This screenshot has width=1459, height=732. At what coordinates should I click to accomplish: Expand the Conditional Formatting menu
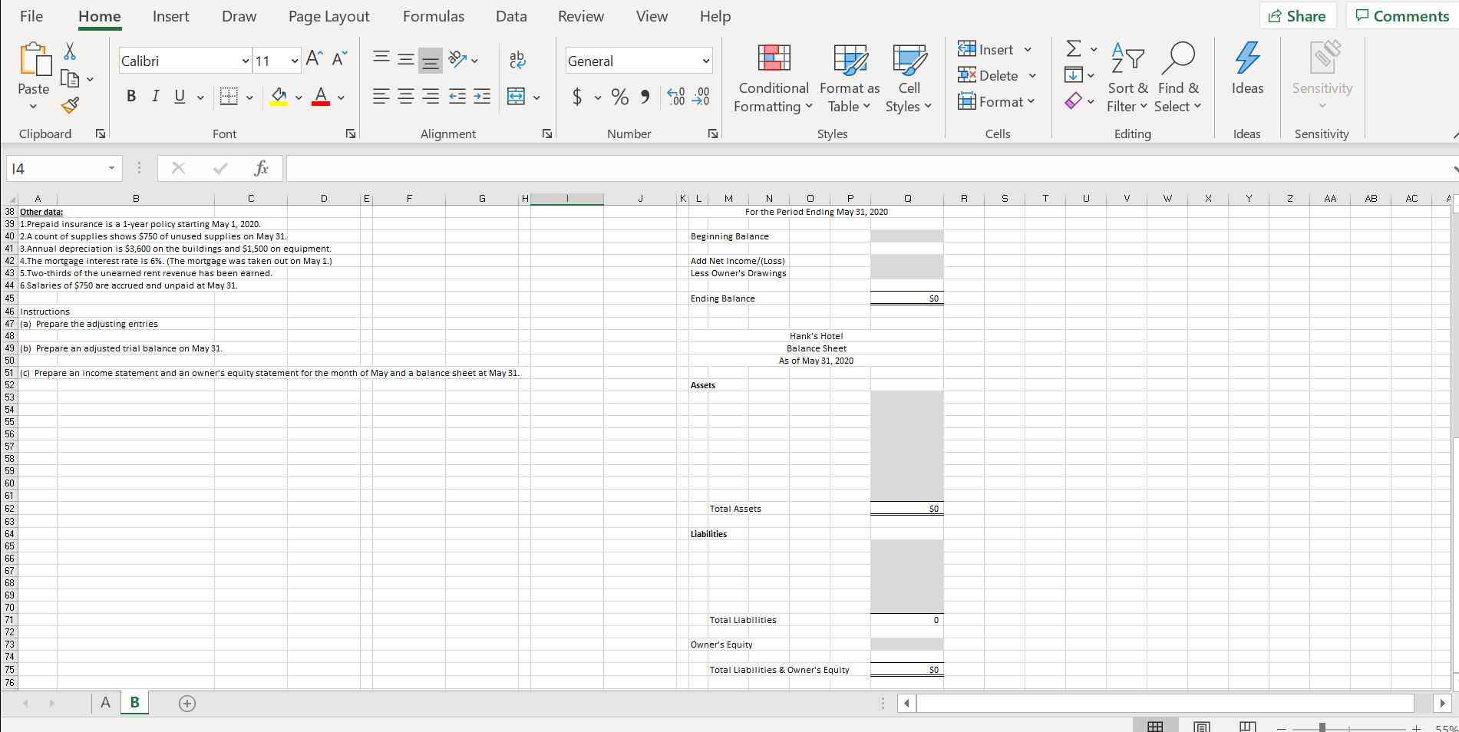click(x=774, y=77)
